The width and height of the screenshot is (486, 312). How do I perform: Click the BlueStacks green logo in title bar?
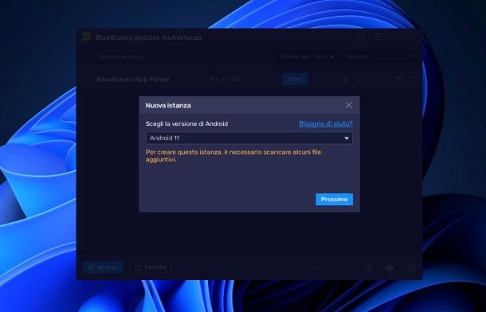point(86,37)
